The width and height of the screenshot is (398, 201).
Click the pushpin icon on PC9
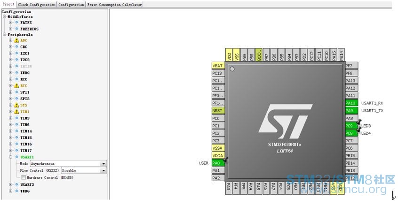point(358,122)
